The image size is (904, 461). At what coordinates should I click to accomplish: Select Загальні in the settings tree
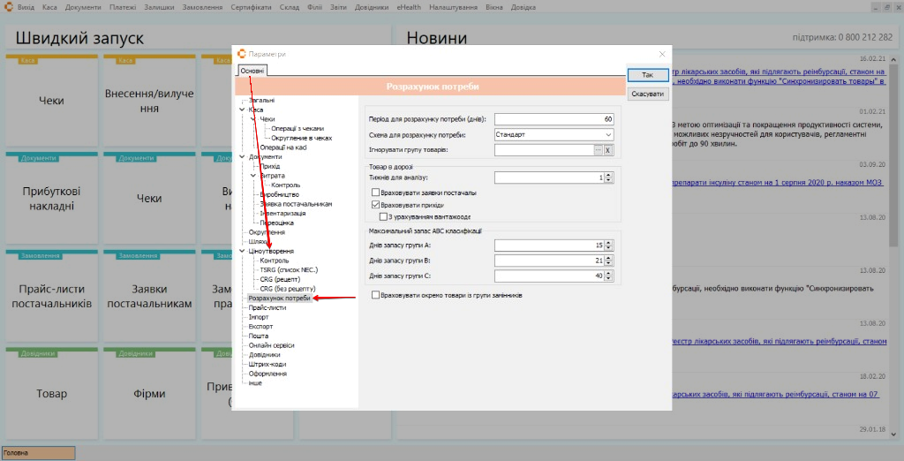[261, 101]
